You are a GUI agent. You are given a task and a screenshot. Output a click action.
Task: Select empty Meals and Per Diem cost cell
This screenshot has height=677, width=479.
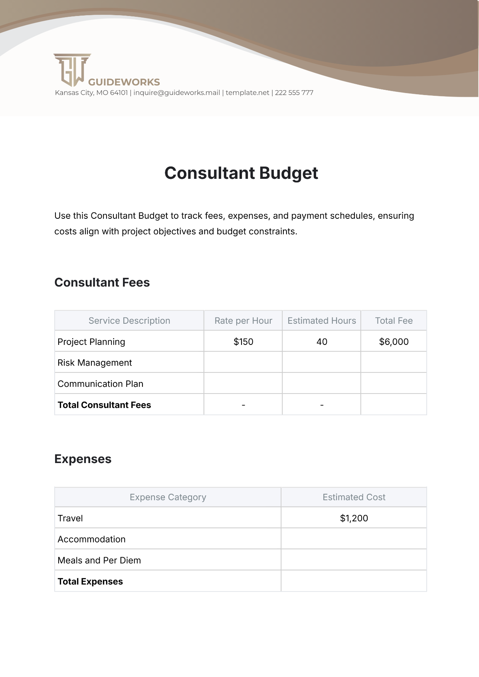pos(354,560)
